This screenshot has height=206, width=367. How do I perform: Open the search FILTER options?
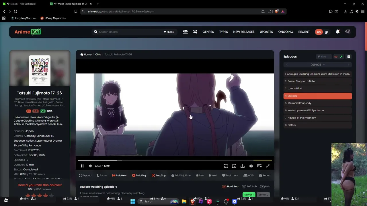click(x=169, y=32)
